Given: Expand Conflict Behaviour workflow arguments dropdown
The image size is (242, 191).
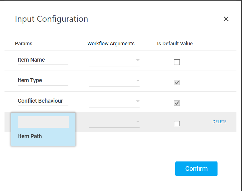Looking at the screenshot, I should [114, 101].
